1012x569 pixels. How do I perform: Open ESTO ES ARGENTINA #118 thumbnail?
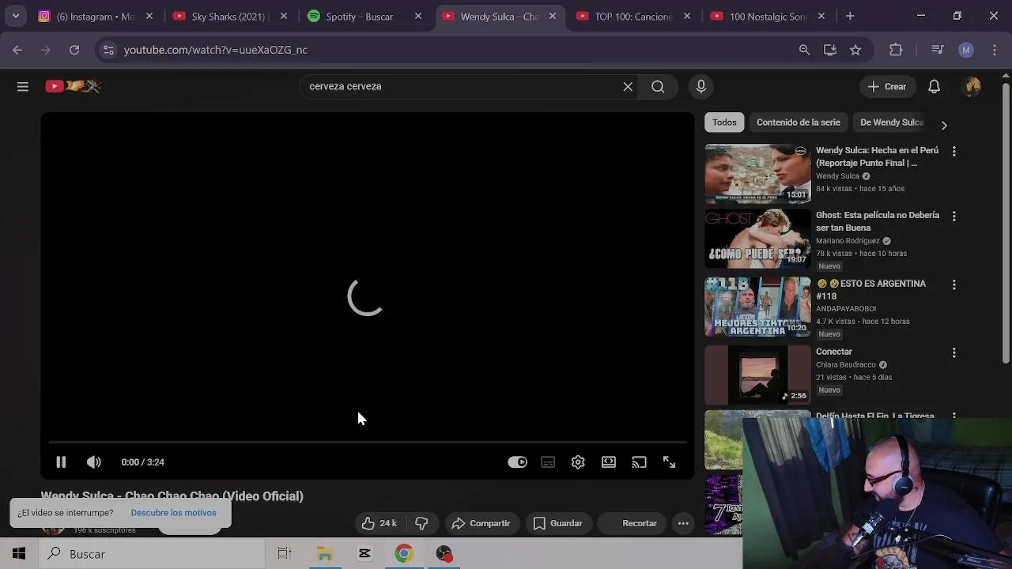[757, 307]
